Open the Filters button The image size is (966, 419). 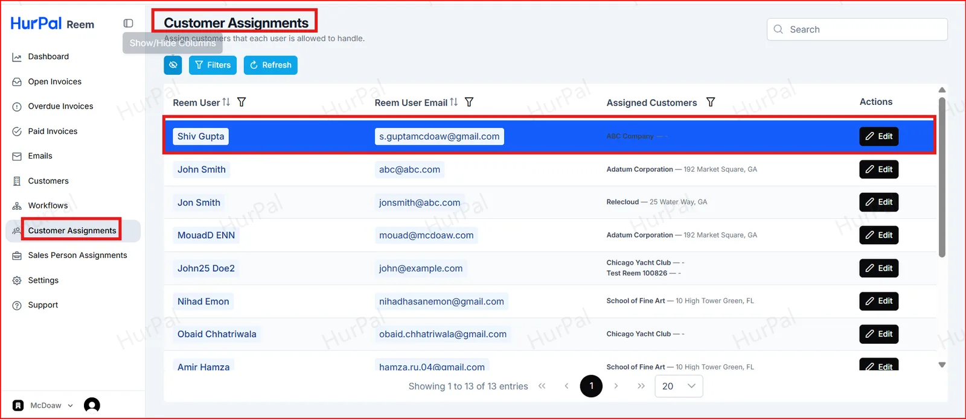tap(213, 65)
